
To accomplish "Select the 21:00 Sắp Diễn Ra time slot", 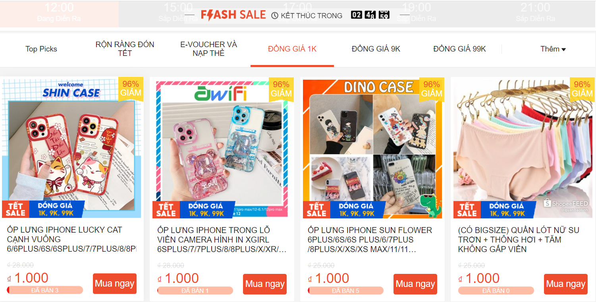I will (535, 13).
